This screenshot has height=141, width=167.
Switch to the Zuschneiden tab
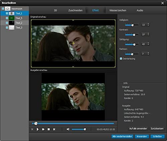[75, 10]
